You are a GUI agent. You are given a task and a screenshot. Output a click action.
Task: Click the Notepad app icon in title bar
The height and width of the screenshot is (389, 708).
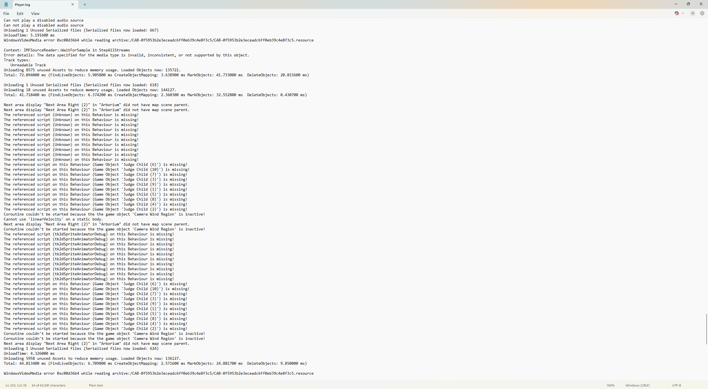point(6,4)
